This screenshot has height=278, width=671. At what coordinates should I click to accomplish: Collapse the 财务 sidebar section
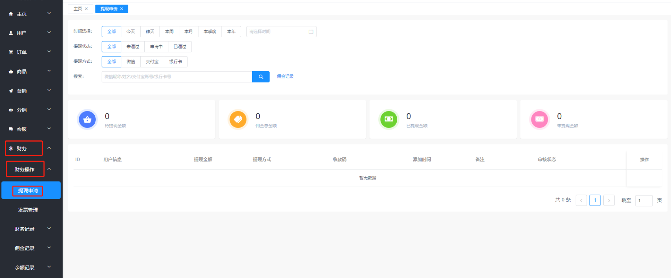point(49,148)
